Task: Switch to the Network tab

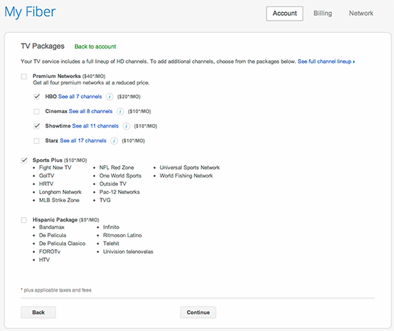Action: (x=361, y=14)
